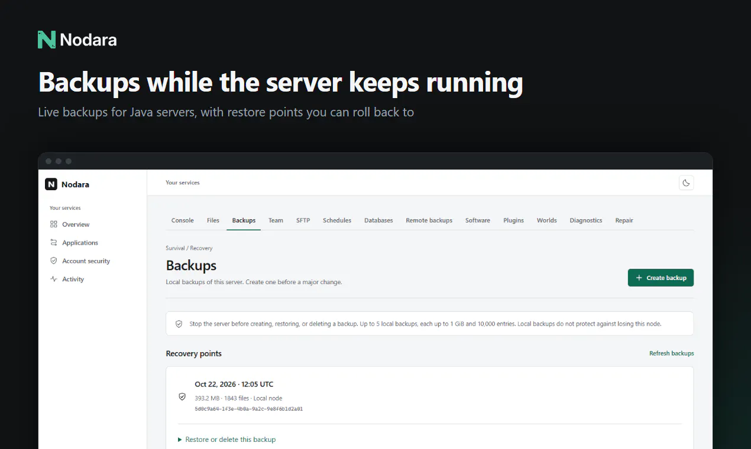
Task: Click the 'Your services' breadcrumb in the top bar
Action: tap(183, 183)
